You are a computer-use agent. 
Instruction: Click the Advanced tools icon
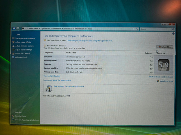pos(13,57)
